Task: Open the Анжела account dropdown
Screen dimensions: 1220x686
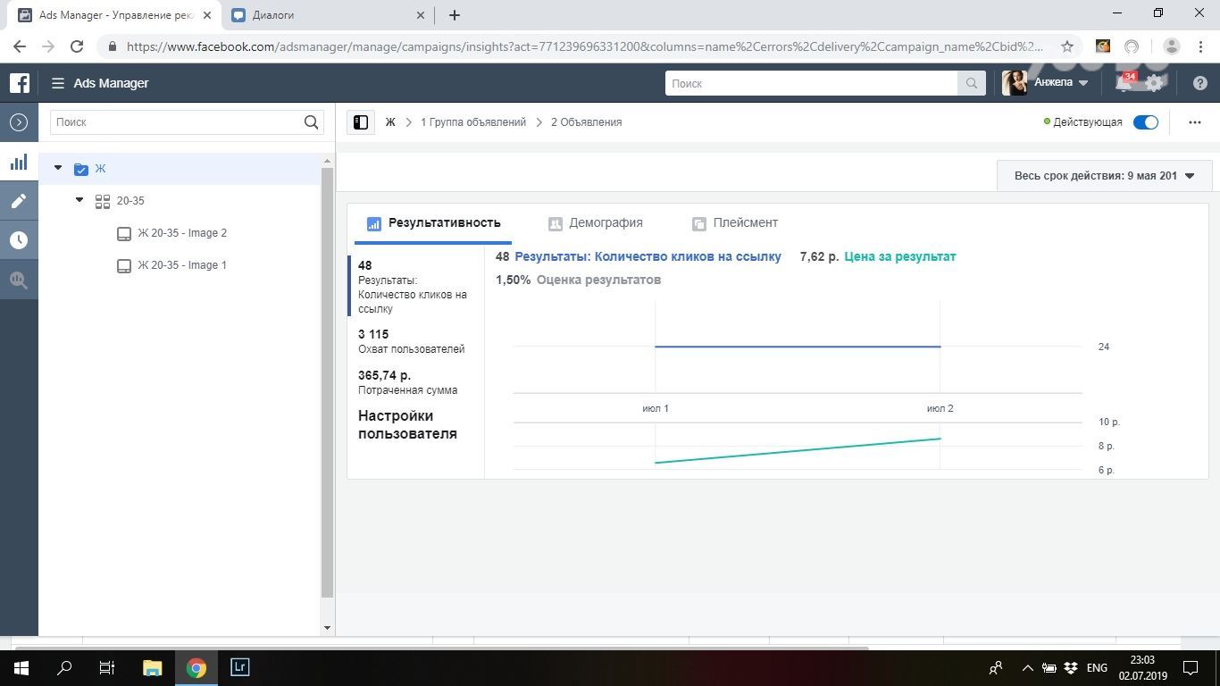Action: click(x=1061, y=82)
